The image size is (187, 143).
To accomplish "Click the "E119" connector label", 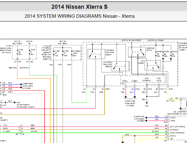I will (x=171, y=89).
